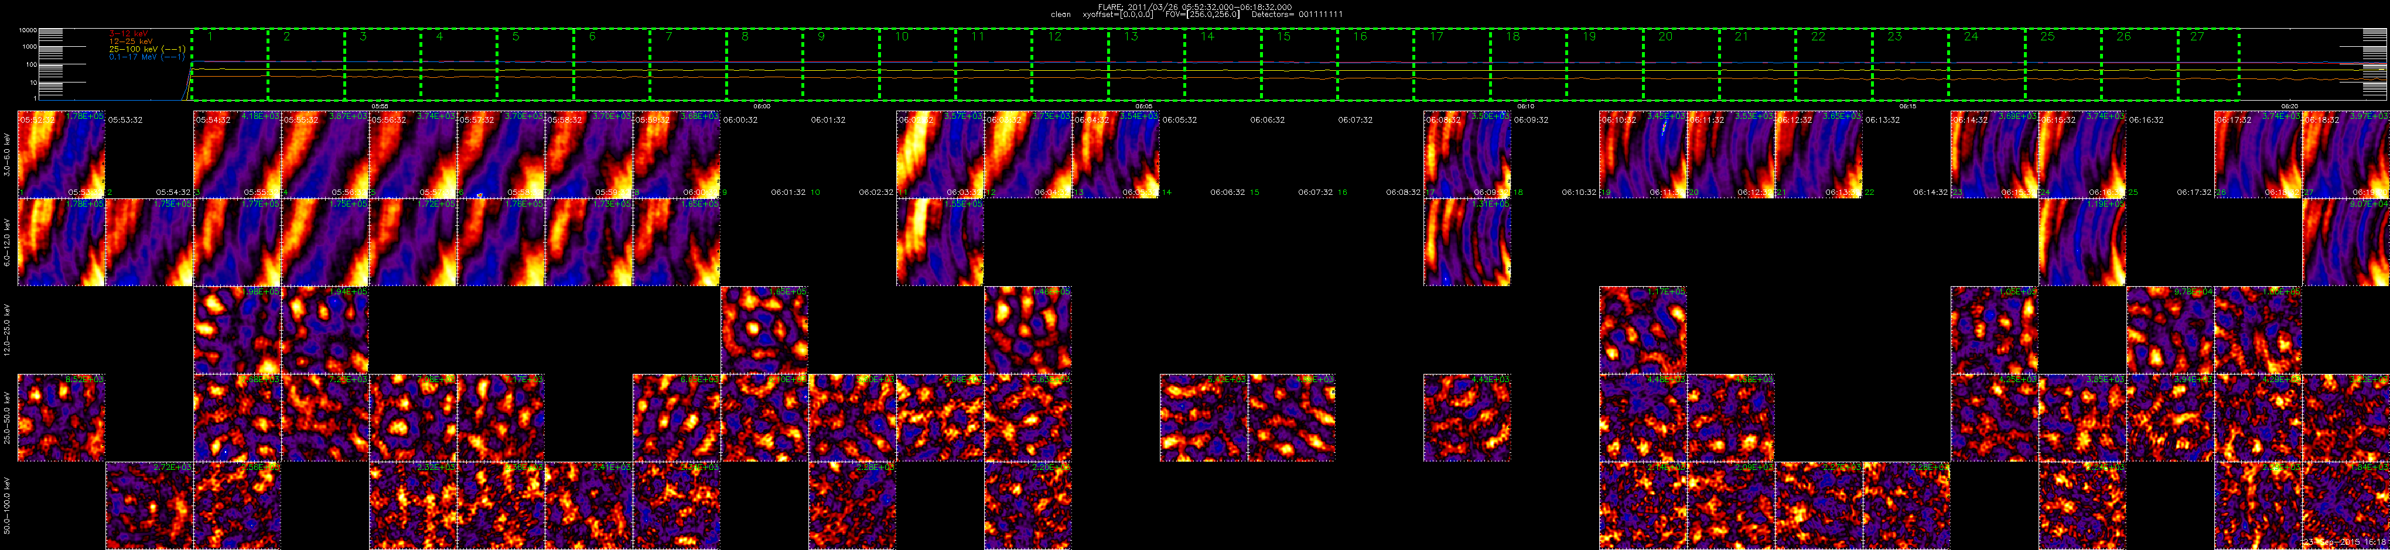Open the 25.0-50.0 keV image for interval 20
This screenshot has width=2390, height=550.
[1731, 418]
